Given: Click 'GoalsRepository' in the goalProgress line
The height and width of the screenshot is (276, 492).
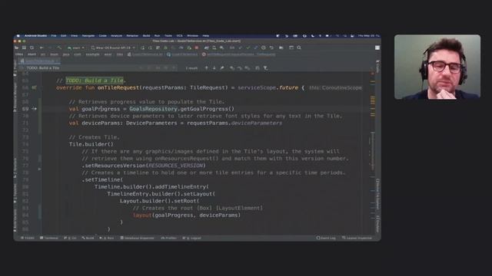Looking at the screenshot, I should (154, 109).
